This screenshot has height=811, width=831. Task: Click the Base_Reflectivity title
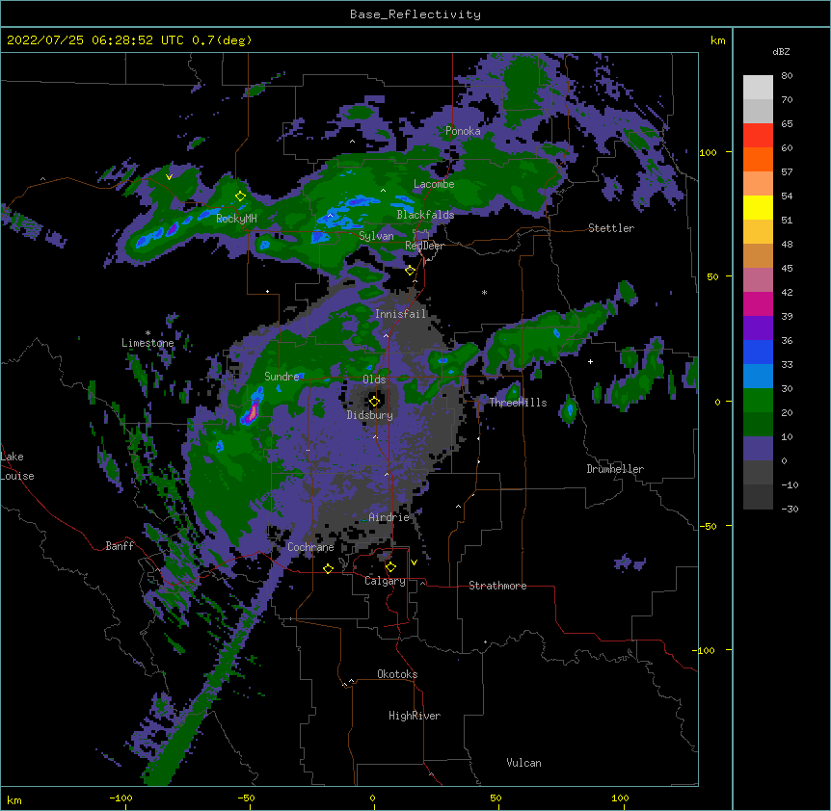(x=415, y=14)
